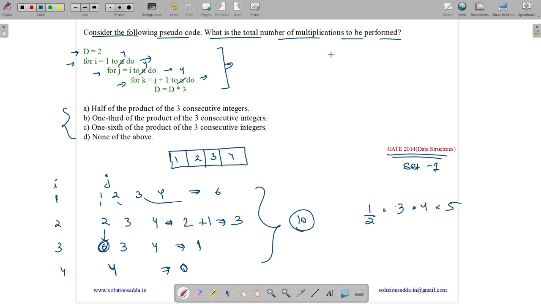Switch to Board mode
The height and width of the screenshot is (304, 541).
tap(448, 9)
